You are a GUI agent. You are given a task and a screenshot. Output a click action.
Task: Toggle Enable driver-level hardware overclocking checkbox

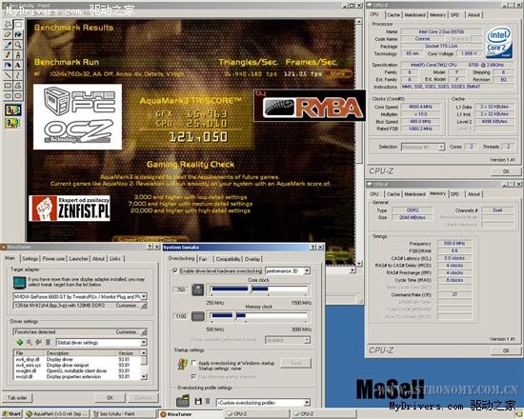pos(175,270)
